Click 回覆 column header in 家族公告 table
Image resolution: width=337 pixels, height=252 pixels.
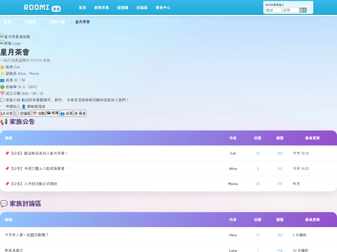[258, 138]
